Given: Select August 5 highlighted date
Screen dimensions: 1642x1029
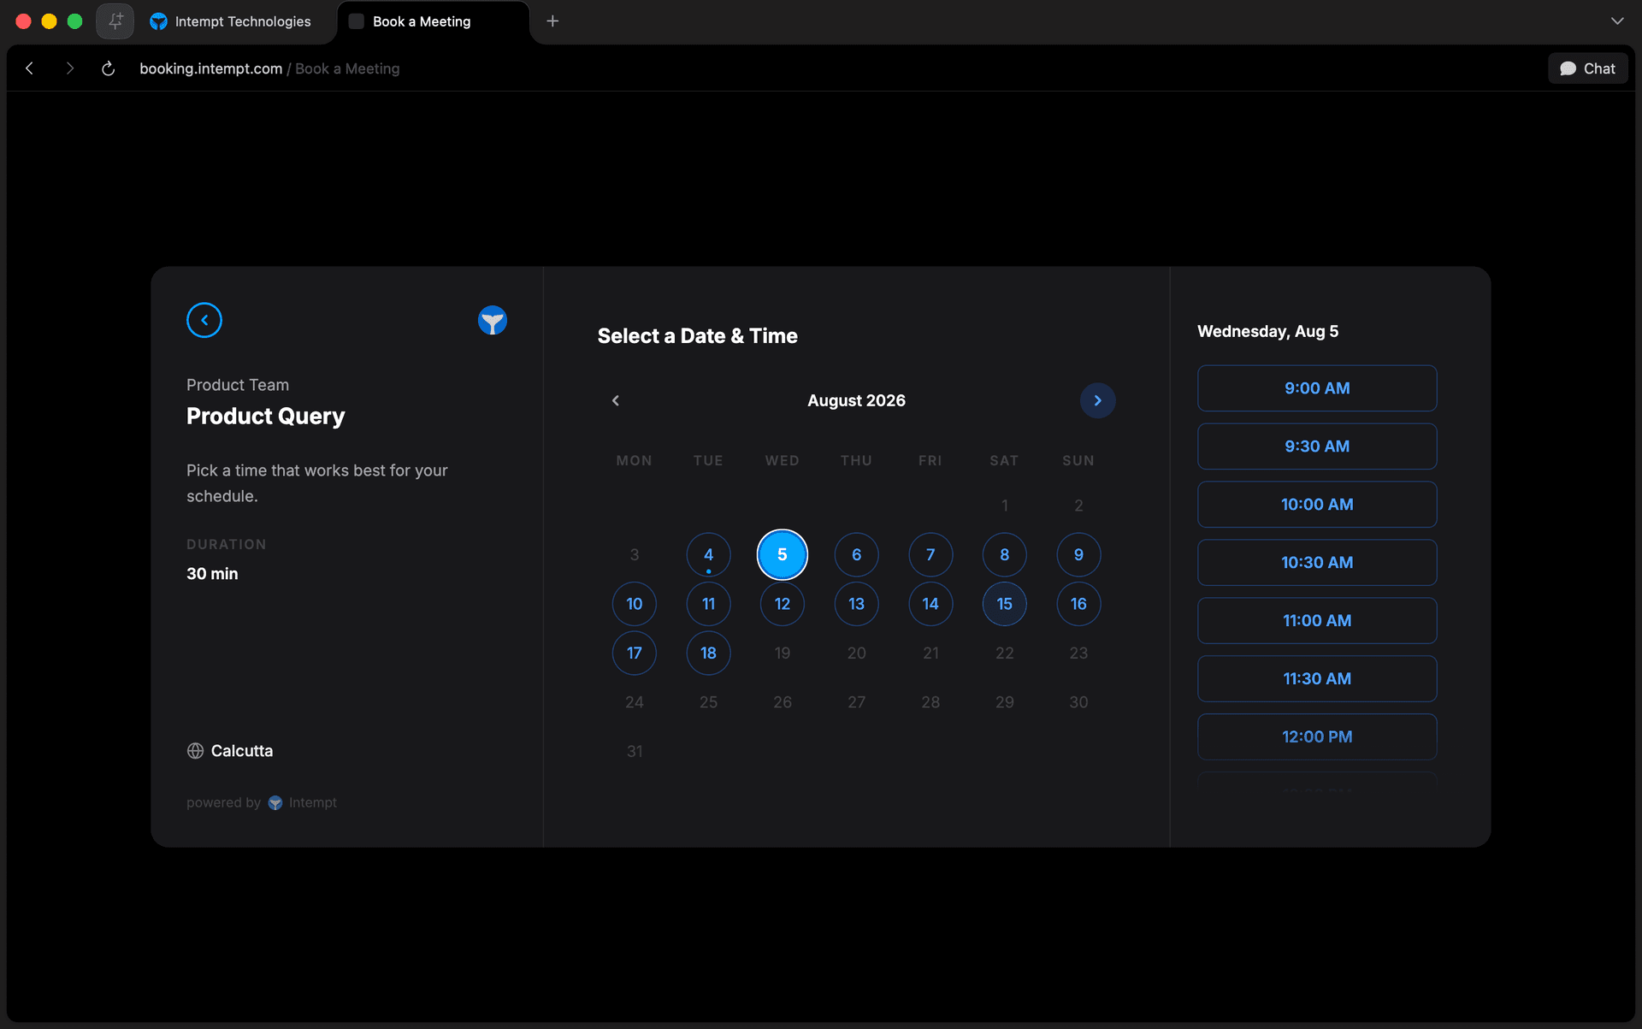Looking at the screenshot, I should pyautogui.click(x=783, y=554).
